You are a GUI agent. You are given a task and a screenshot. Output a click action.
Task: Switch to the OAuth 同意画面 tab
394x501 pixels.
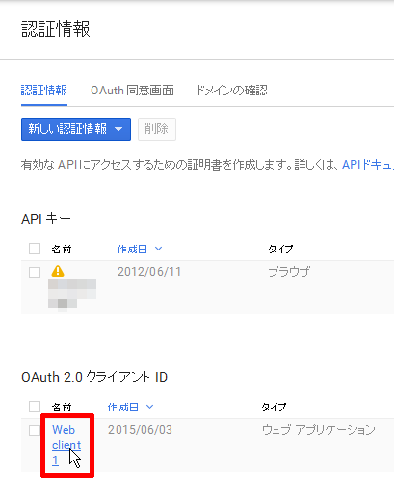click(x=132, y=91)
